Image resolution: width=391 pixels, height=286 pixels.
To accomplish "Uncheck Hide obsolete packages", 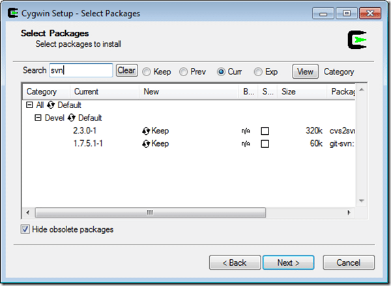I will (x=25, y=229).
